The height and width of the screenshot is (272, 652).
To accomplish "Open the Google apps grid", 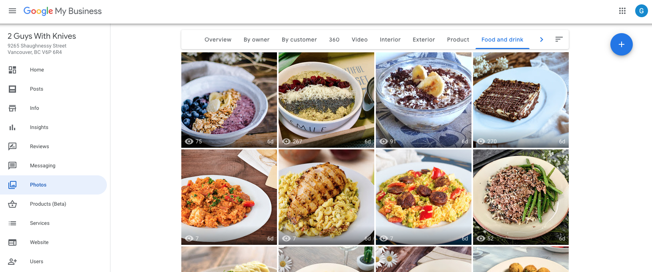I will tap(622, 11).
